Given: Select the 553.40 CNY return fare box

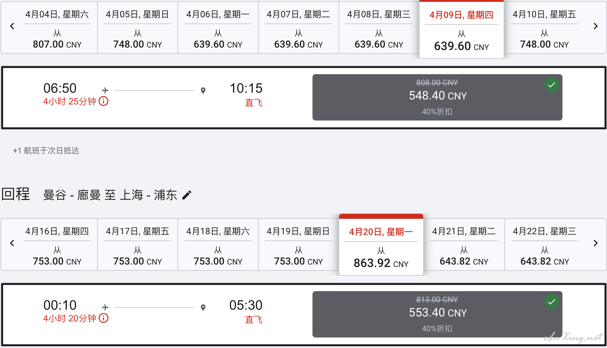Looking at the screenshot, I should 437,314.
